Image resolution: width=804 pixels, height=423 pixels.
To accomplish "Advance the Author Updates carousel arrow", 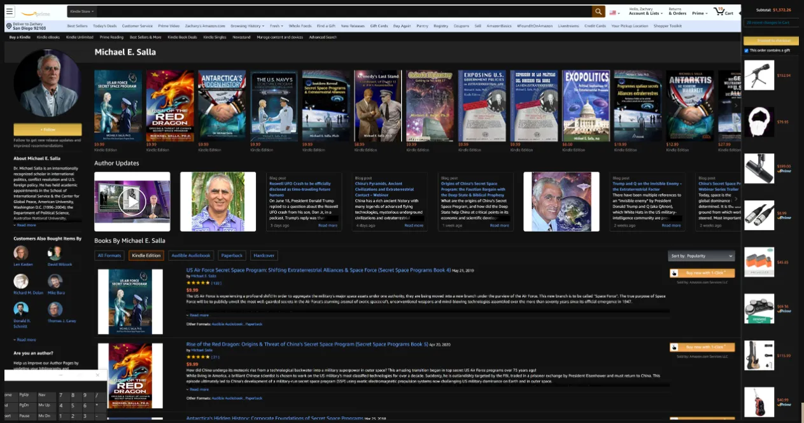I will pyautogui.click(x=736, y=200).
